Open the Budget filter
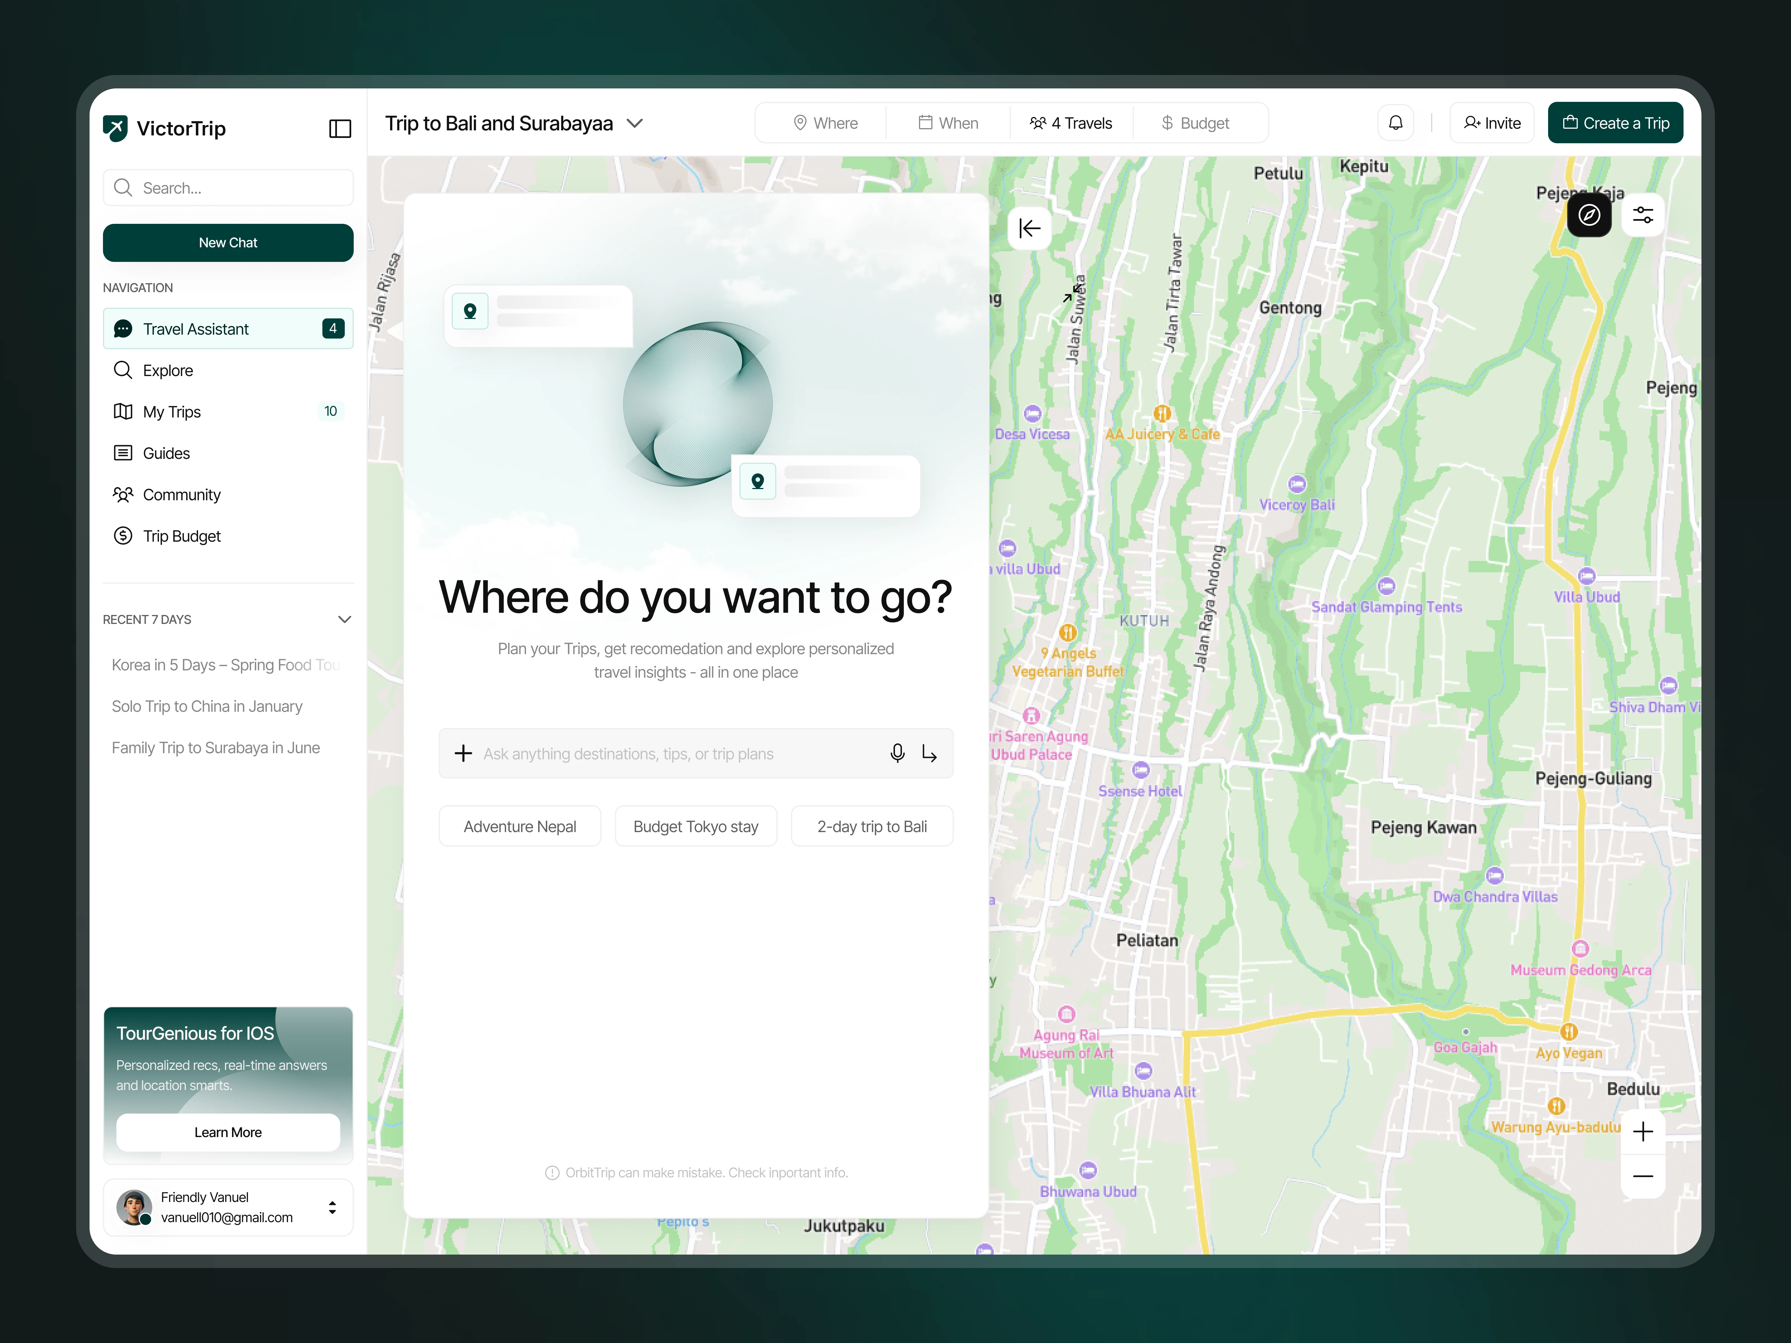 point(1195,123)
